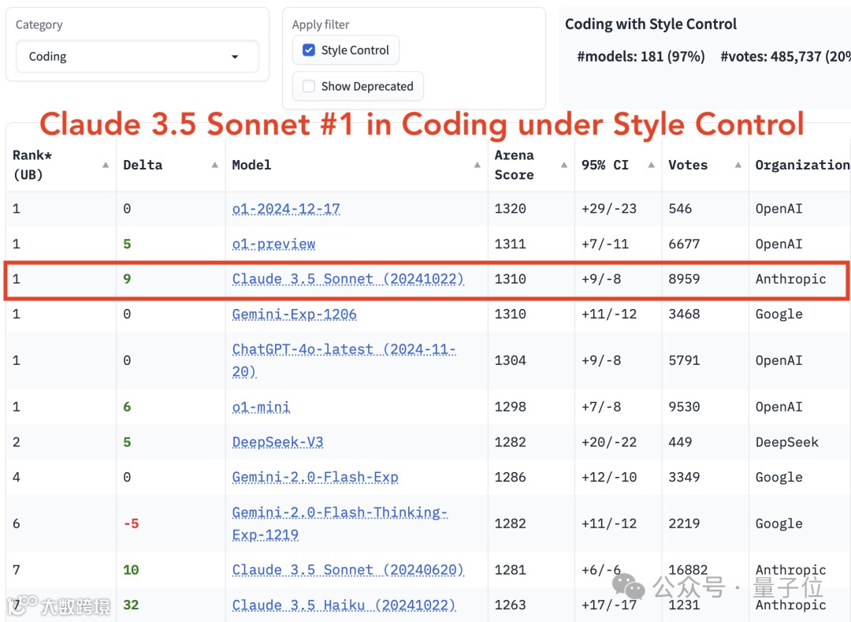Select votes cell 9530

(x=684, y=407)
